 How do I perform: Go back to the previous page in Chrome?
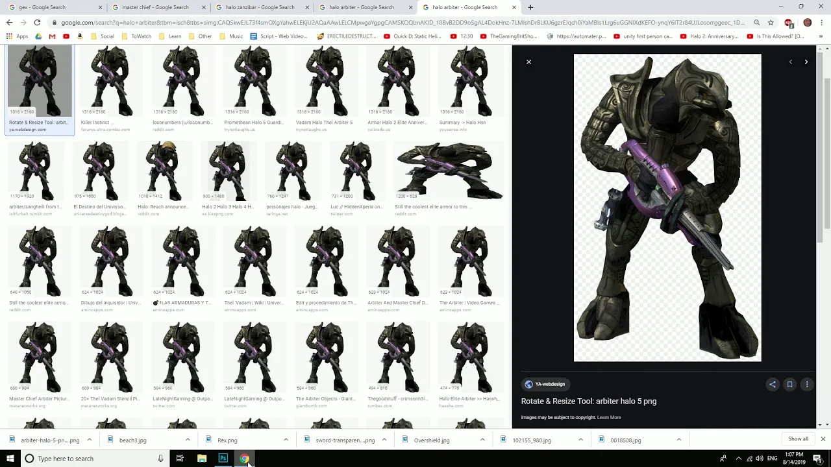click(9, 22)
